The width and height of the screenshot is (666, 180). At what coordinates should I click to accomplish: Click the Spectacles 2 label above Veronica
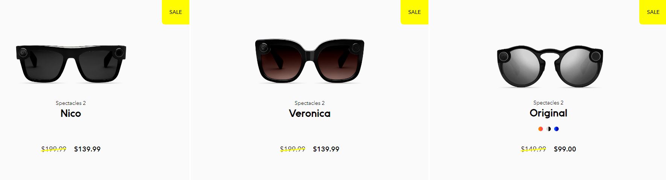pyautogui.click(x=309, y=103)
